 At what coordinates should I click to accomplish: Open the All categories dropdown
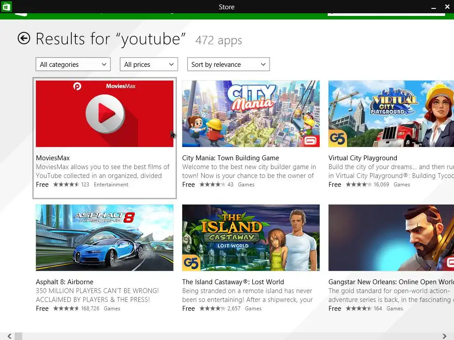coord(73,64)
